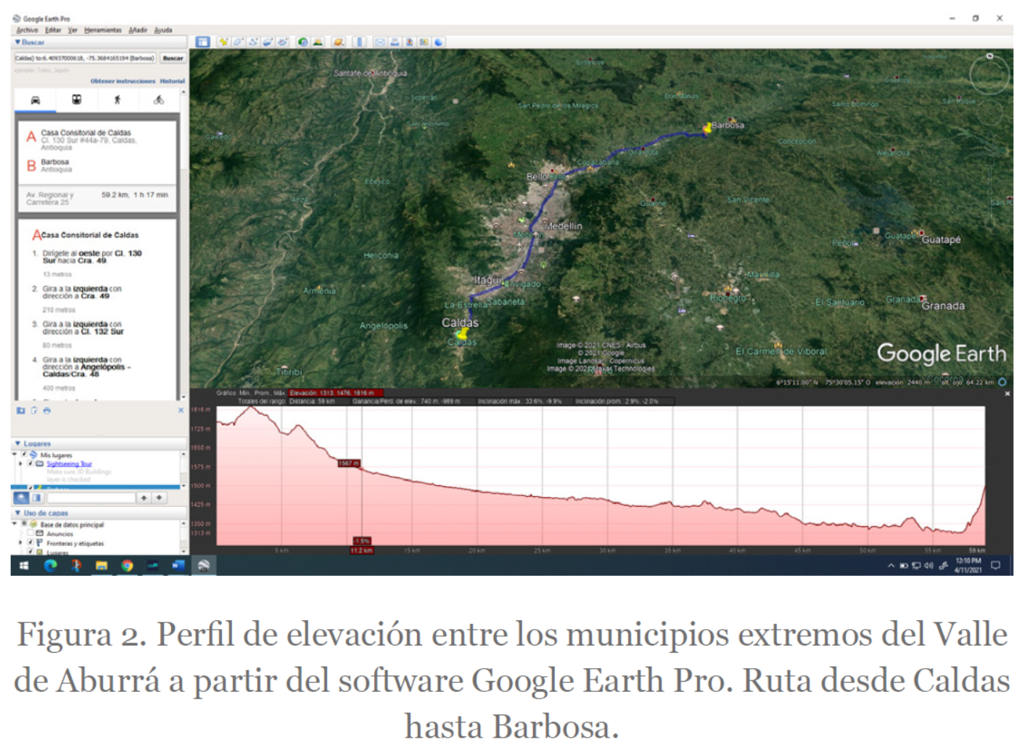Show historical imagery clock icon
Screen dimensions: 1022x750
point(302,42)
